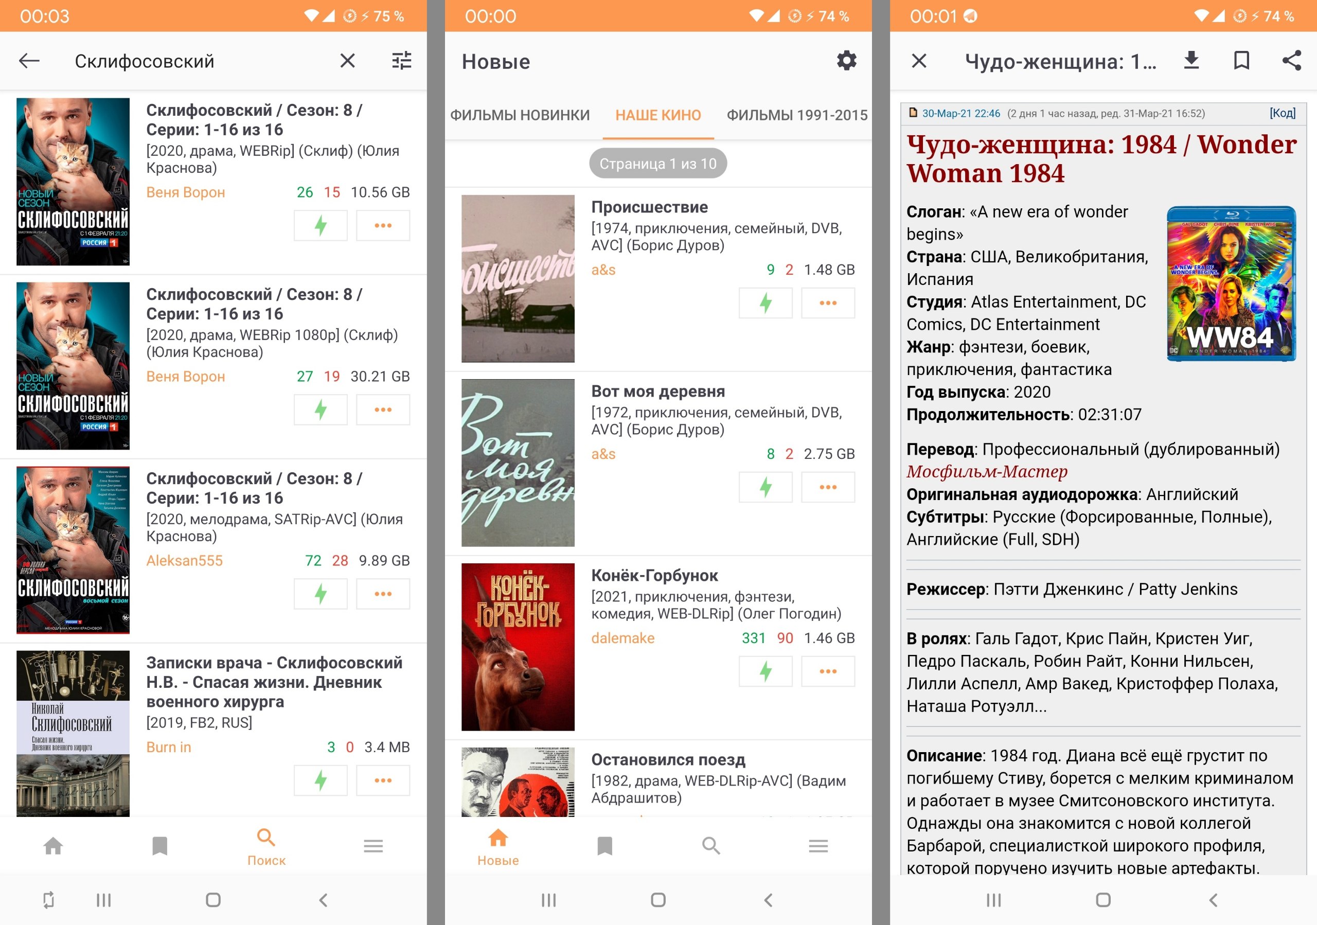This screenshot has width=1317, height=925.
Task: Open bookmarks in Новые bottom bar
Action: tap(604, 846)
